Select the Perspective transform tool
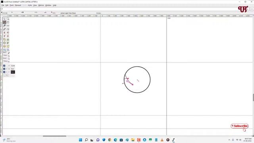The image size is (254, 143). click(8, 46)
